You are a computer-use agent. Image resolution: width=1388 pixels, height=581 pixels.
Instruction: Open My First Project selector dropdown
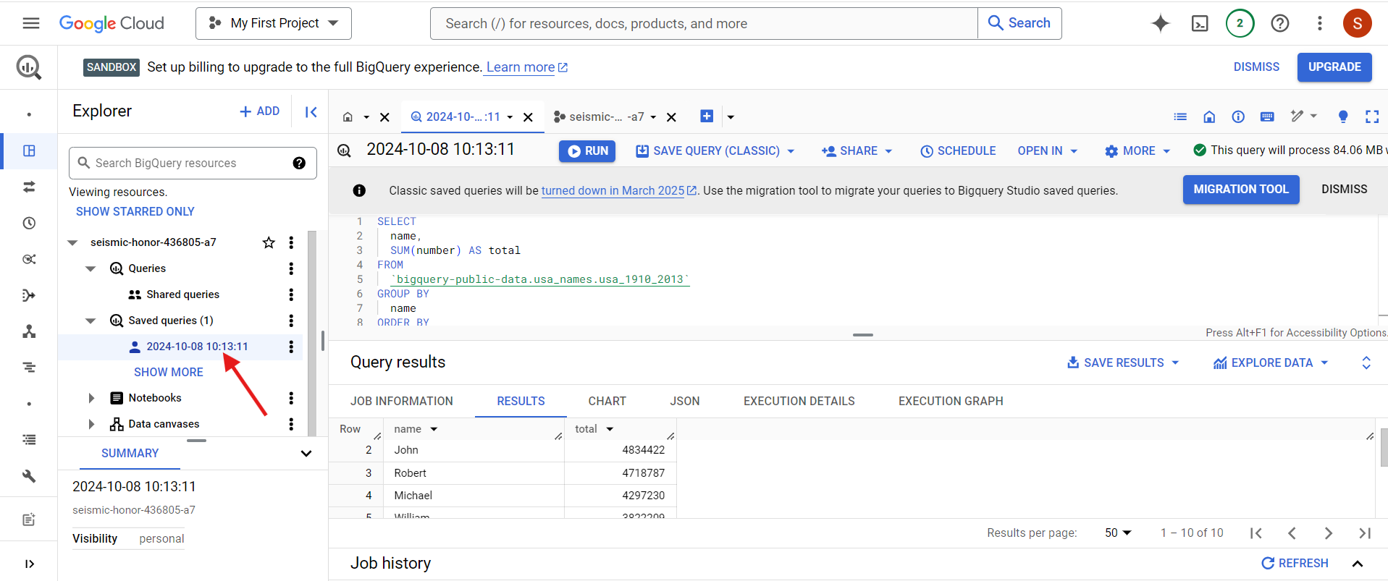(x=274, y=23)
